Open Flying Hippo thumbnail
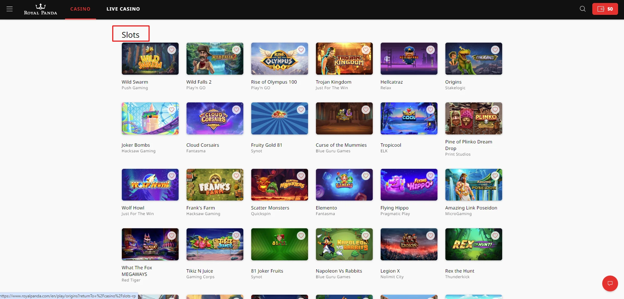 409,185
